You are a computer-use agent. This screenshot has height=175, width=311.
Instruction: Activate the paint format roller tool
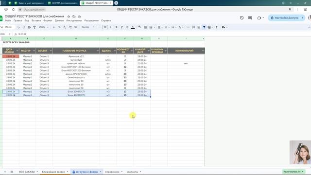(35, 27)
